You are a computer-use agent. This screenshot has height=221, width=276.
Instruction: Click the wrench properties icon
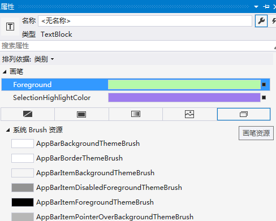point(261,21)
